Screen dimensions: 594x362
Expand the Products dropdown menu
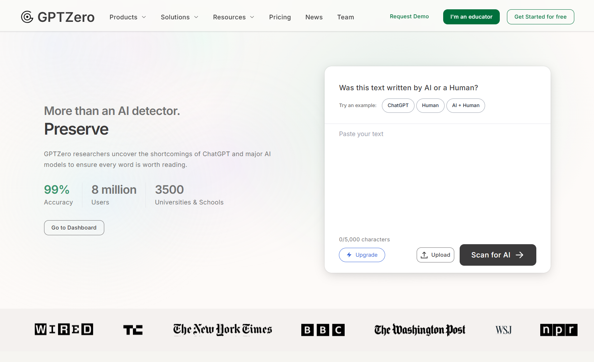pyautogui.click(x=128, y=17)
